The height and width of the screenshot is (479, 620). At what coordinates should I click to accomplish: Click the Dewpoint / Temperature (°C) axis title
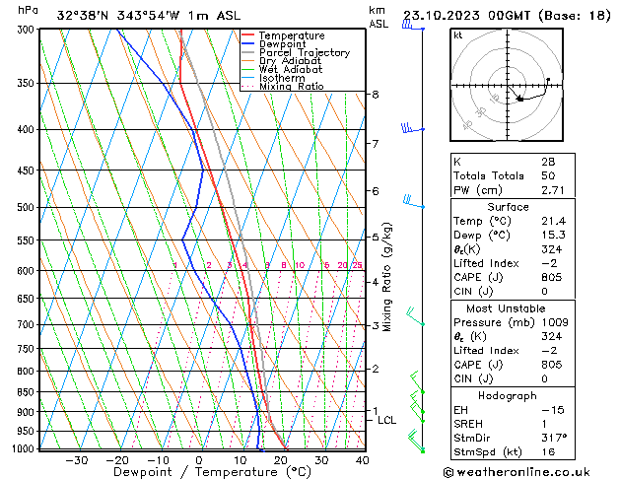(x=212, y=472)
